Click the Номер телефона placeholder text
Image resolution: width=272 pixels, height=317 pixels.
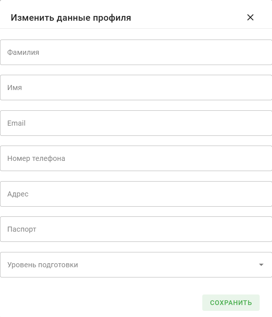click(x=36, y=158)
